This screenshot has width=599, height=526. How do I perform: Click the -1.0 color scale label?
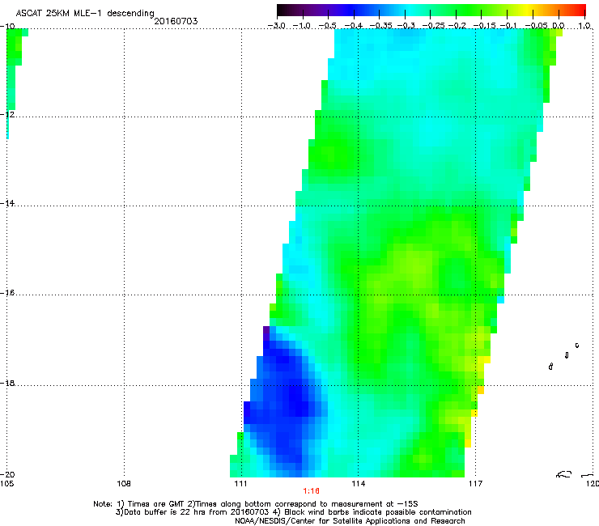302,26
